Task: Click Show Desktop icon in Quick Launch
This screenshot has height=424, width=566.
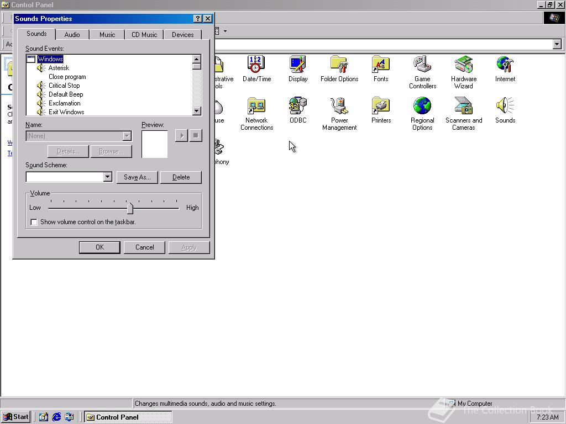Action: pyautogui.click(x=44, y=417)
